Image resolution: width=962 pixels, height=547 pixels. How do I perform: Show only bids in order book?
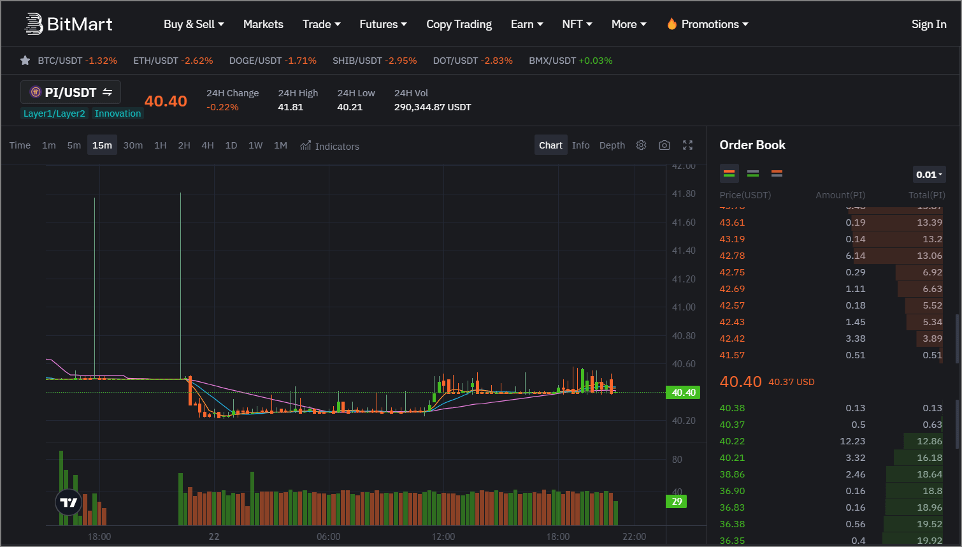(x=753, y=173)
